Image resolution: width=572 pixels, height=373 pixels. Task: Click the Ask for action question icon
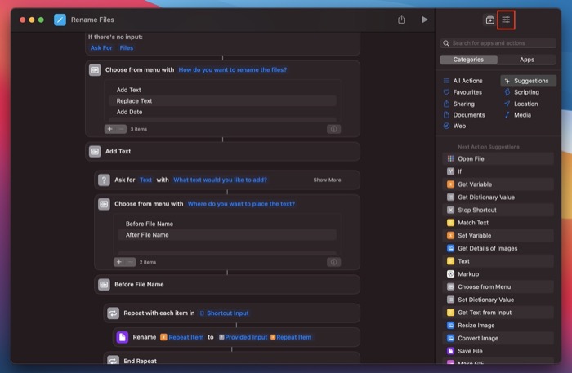point(104,180)
